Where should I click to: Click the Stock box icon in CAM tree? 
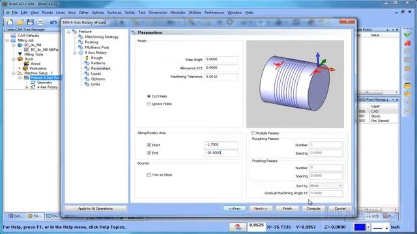20,59
